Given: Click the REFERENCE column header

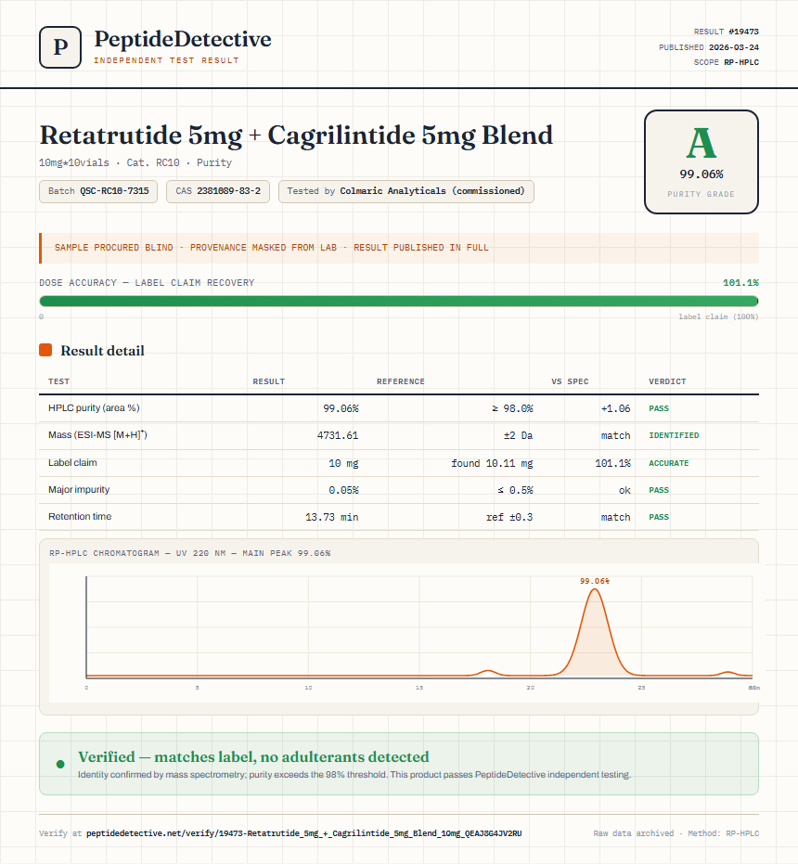Looking at the screenshot, I should click(401, 381).
